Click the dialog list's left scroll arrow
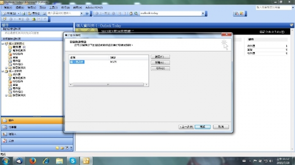Viewport: 295px width, 165px height. point(71,85)
